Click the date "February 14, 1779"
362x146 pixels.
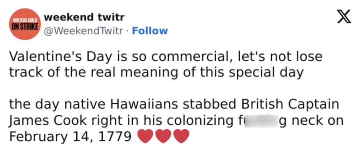coord(70,136)
